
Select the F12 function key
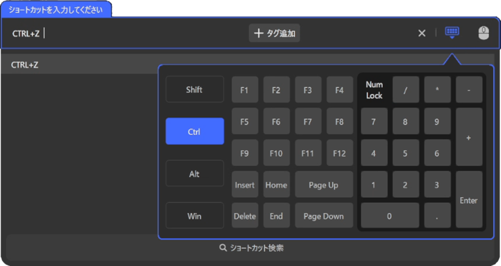click(339, 153)
